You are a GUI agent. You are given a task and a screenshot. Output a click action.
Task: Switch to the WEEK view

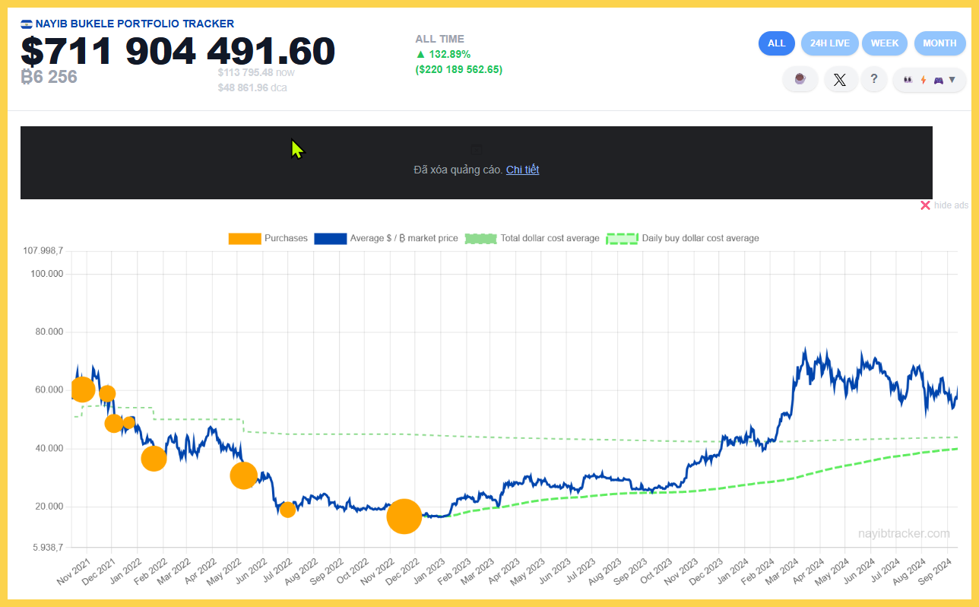click(885, 43)
